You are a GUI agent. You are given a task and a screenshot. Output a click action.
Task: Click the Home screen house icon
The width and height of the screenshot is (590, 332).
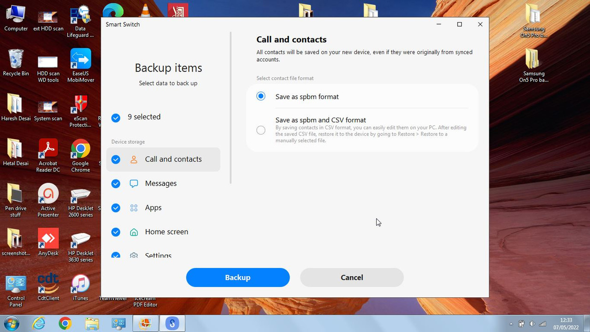134,232
